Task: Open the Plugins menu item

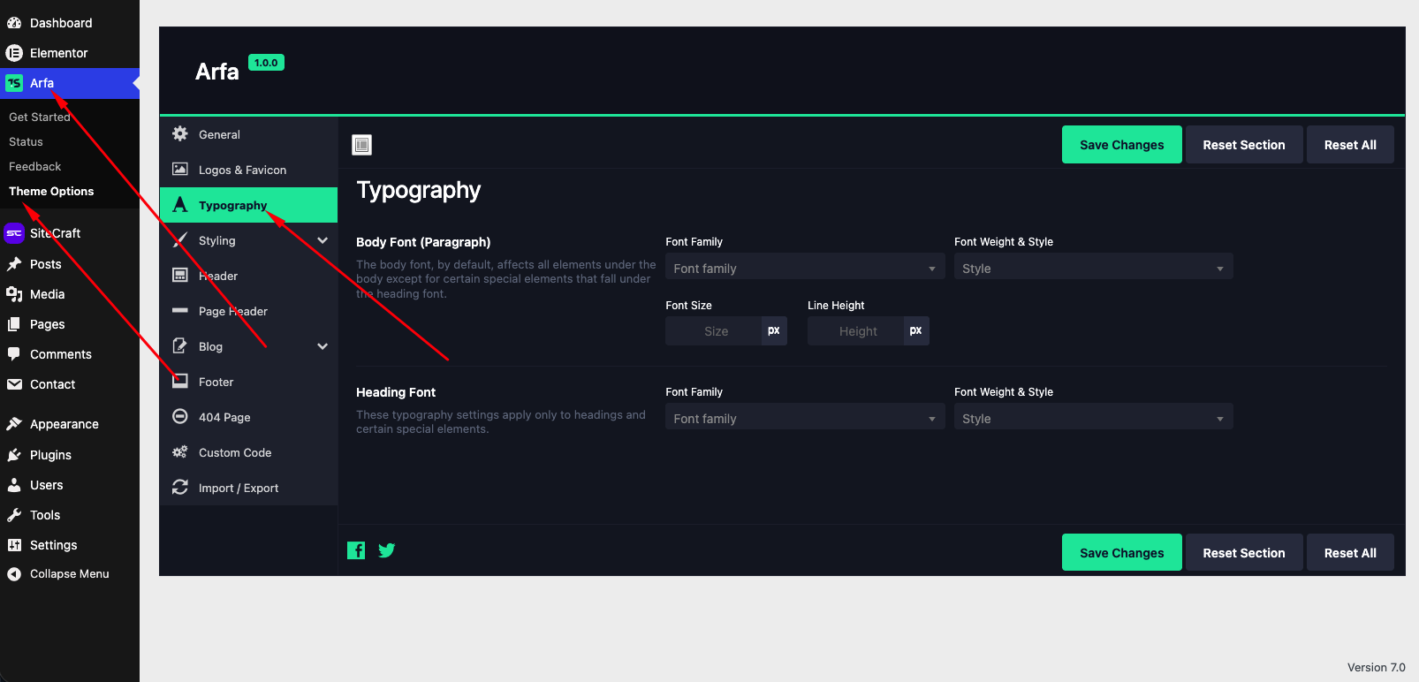Action: (x=70, y=455)
